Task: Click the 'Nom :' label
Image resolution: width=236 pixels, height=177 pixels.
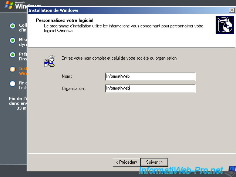Action: pos(67,76)
